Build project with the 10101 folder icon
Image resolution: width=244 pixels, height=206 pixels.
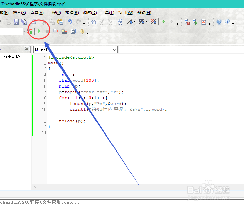pyautogui.click(x=64, y=31)
